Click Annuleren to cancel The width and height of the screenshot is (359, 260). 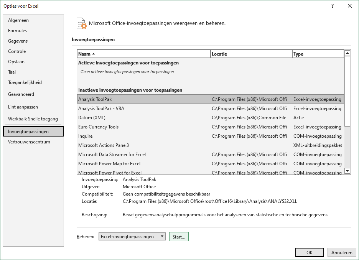coord(342,252)
